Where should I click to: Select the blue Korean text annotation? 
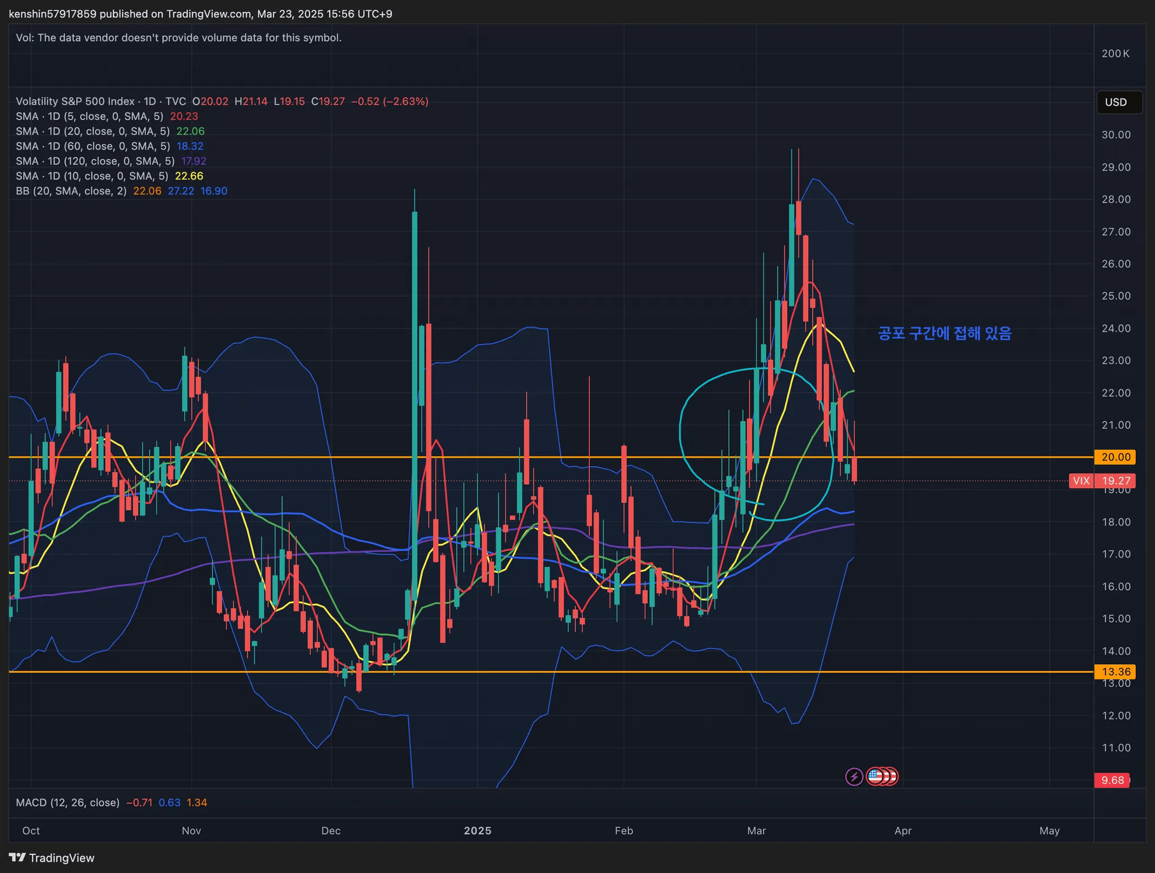coord(945,334)
